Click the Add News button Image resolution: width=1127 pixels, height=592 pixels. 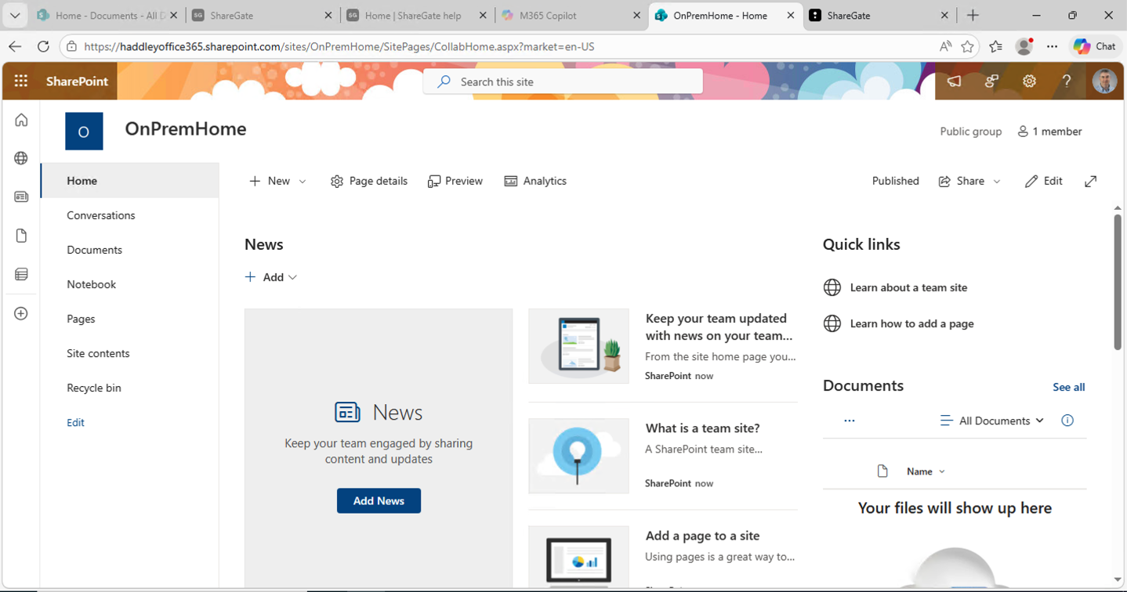[x=379, y=501]
